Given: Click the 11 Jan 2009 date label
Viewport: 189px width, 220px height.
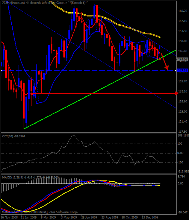Looking at the screenshot, I should (29, 218).
